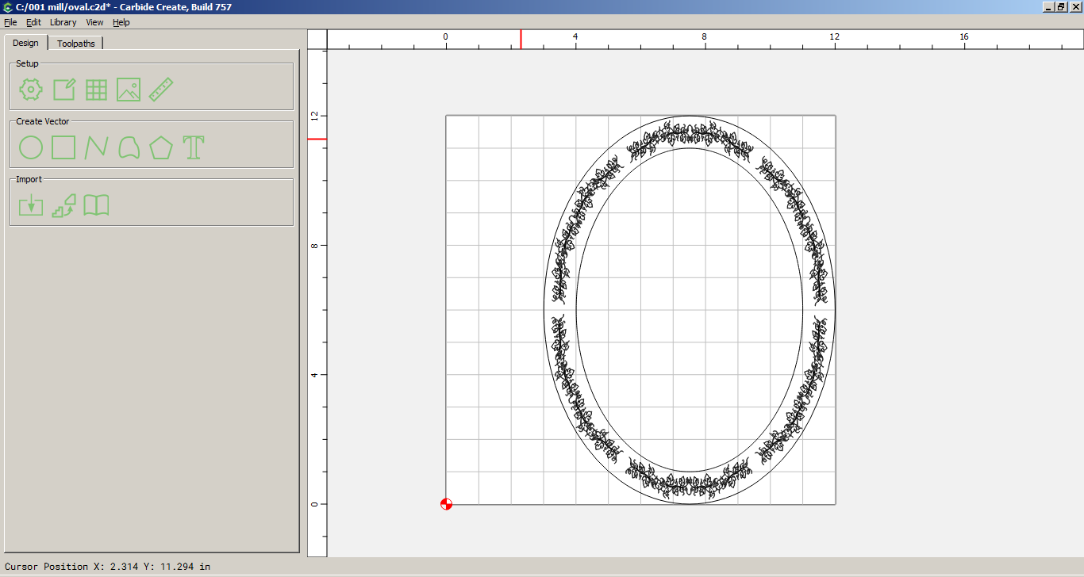Click the edit notes pencil icon
The width and height of the screenshot is (1084, 577).
pos(63,90)
